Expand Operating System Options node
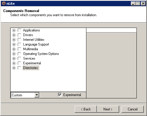147x116 pixels. pyautogui.click(x=14, y=54)
